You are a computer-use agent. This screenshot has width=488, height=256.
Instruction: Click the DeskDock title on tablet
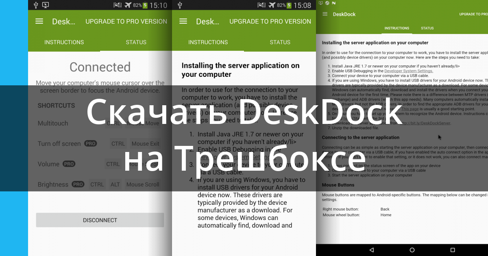(344, 14)
